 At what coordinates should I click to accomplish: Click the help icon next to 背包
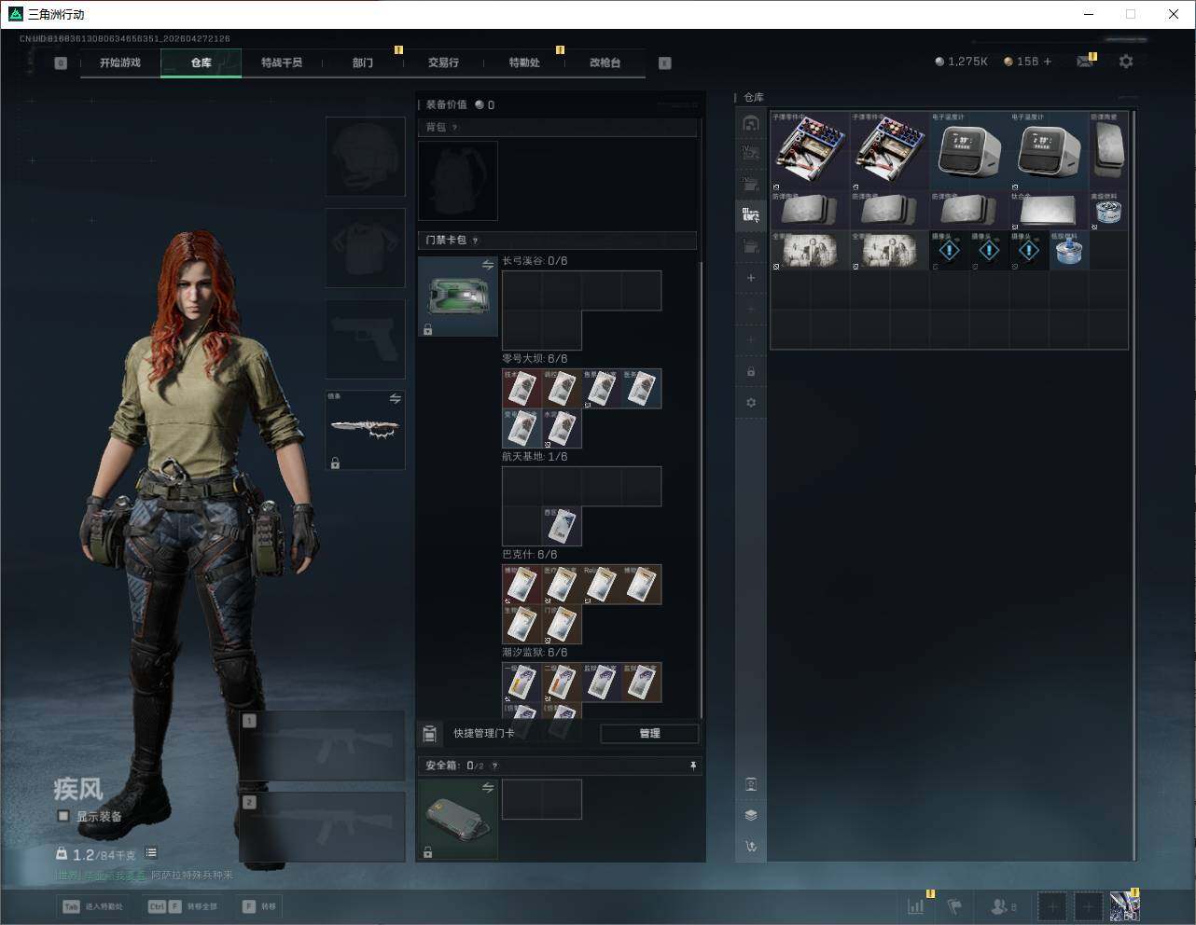tap(454, 128)
